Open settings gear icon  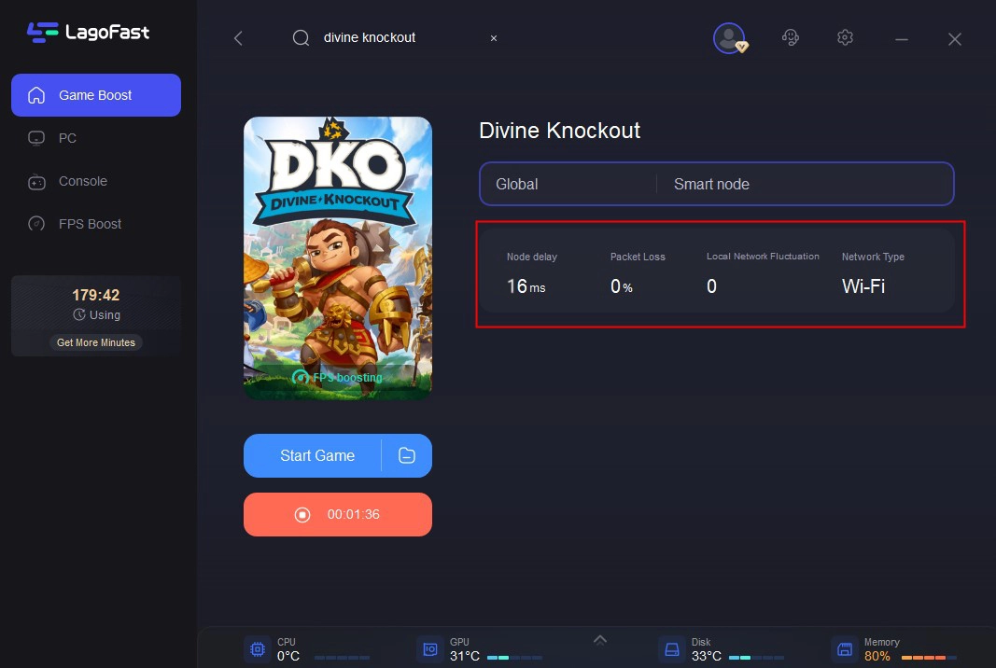845,38
